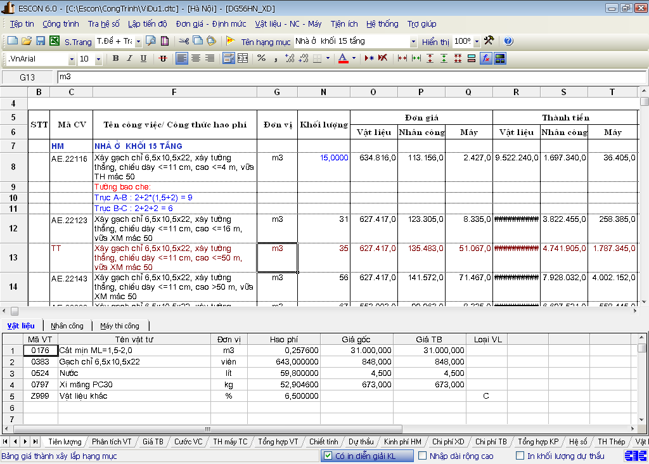Click the 'S.Trang' button
The width and height of the screenshot is (649, 464).
click(x=78, y=42)
